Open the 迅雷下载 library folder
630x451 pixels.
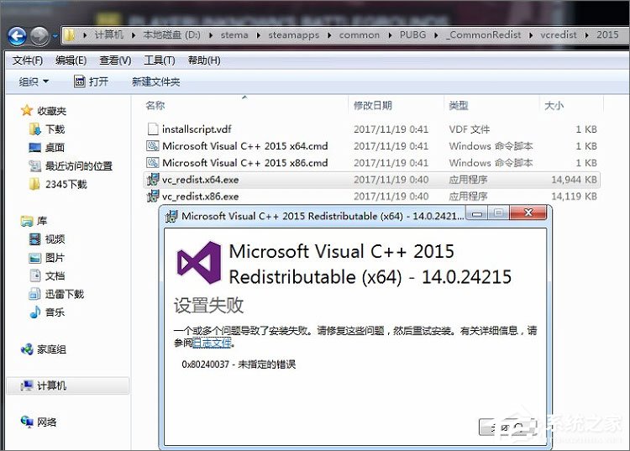pos(64,294)
